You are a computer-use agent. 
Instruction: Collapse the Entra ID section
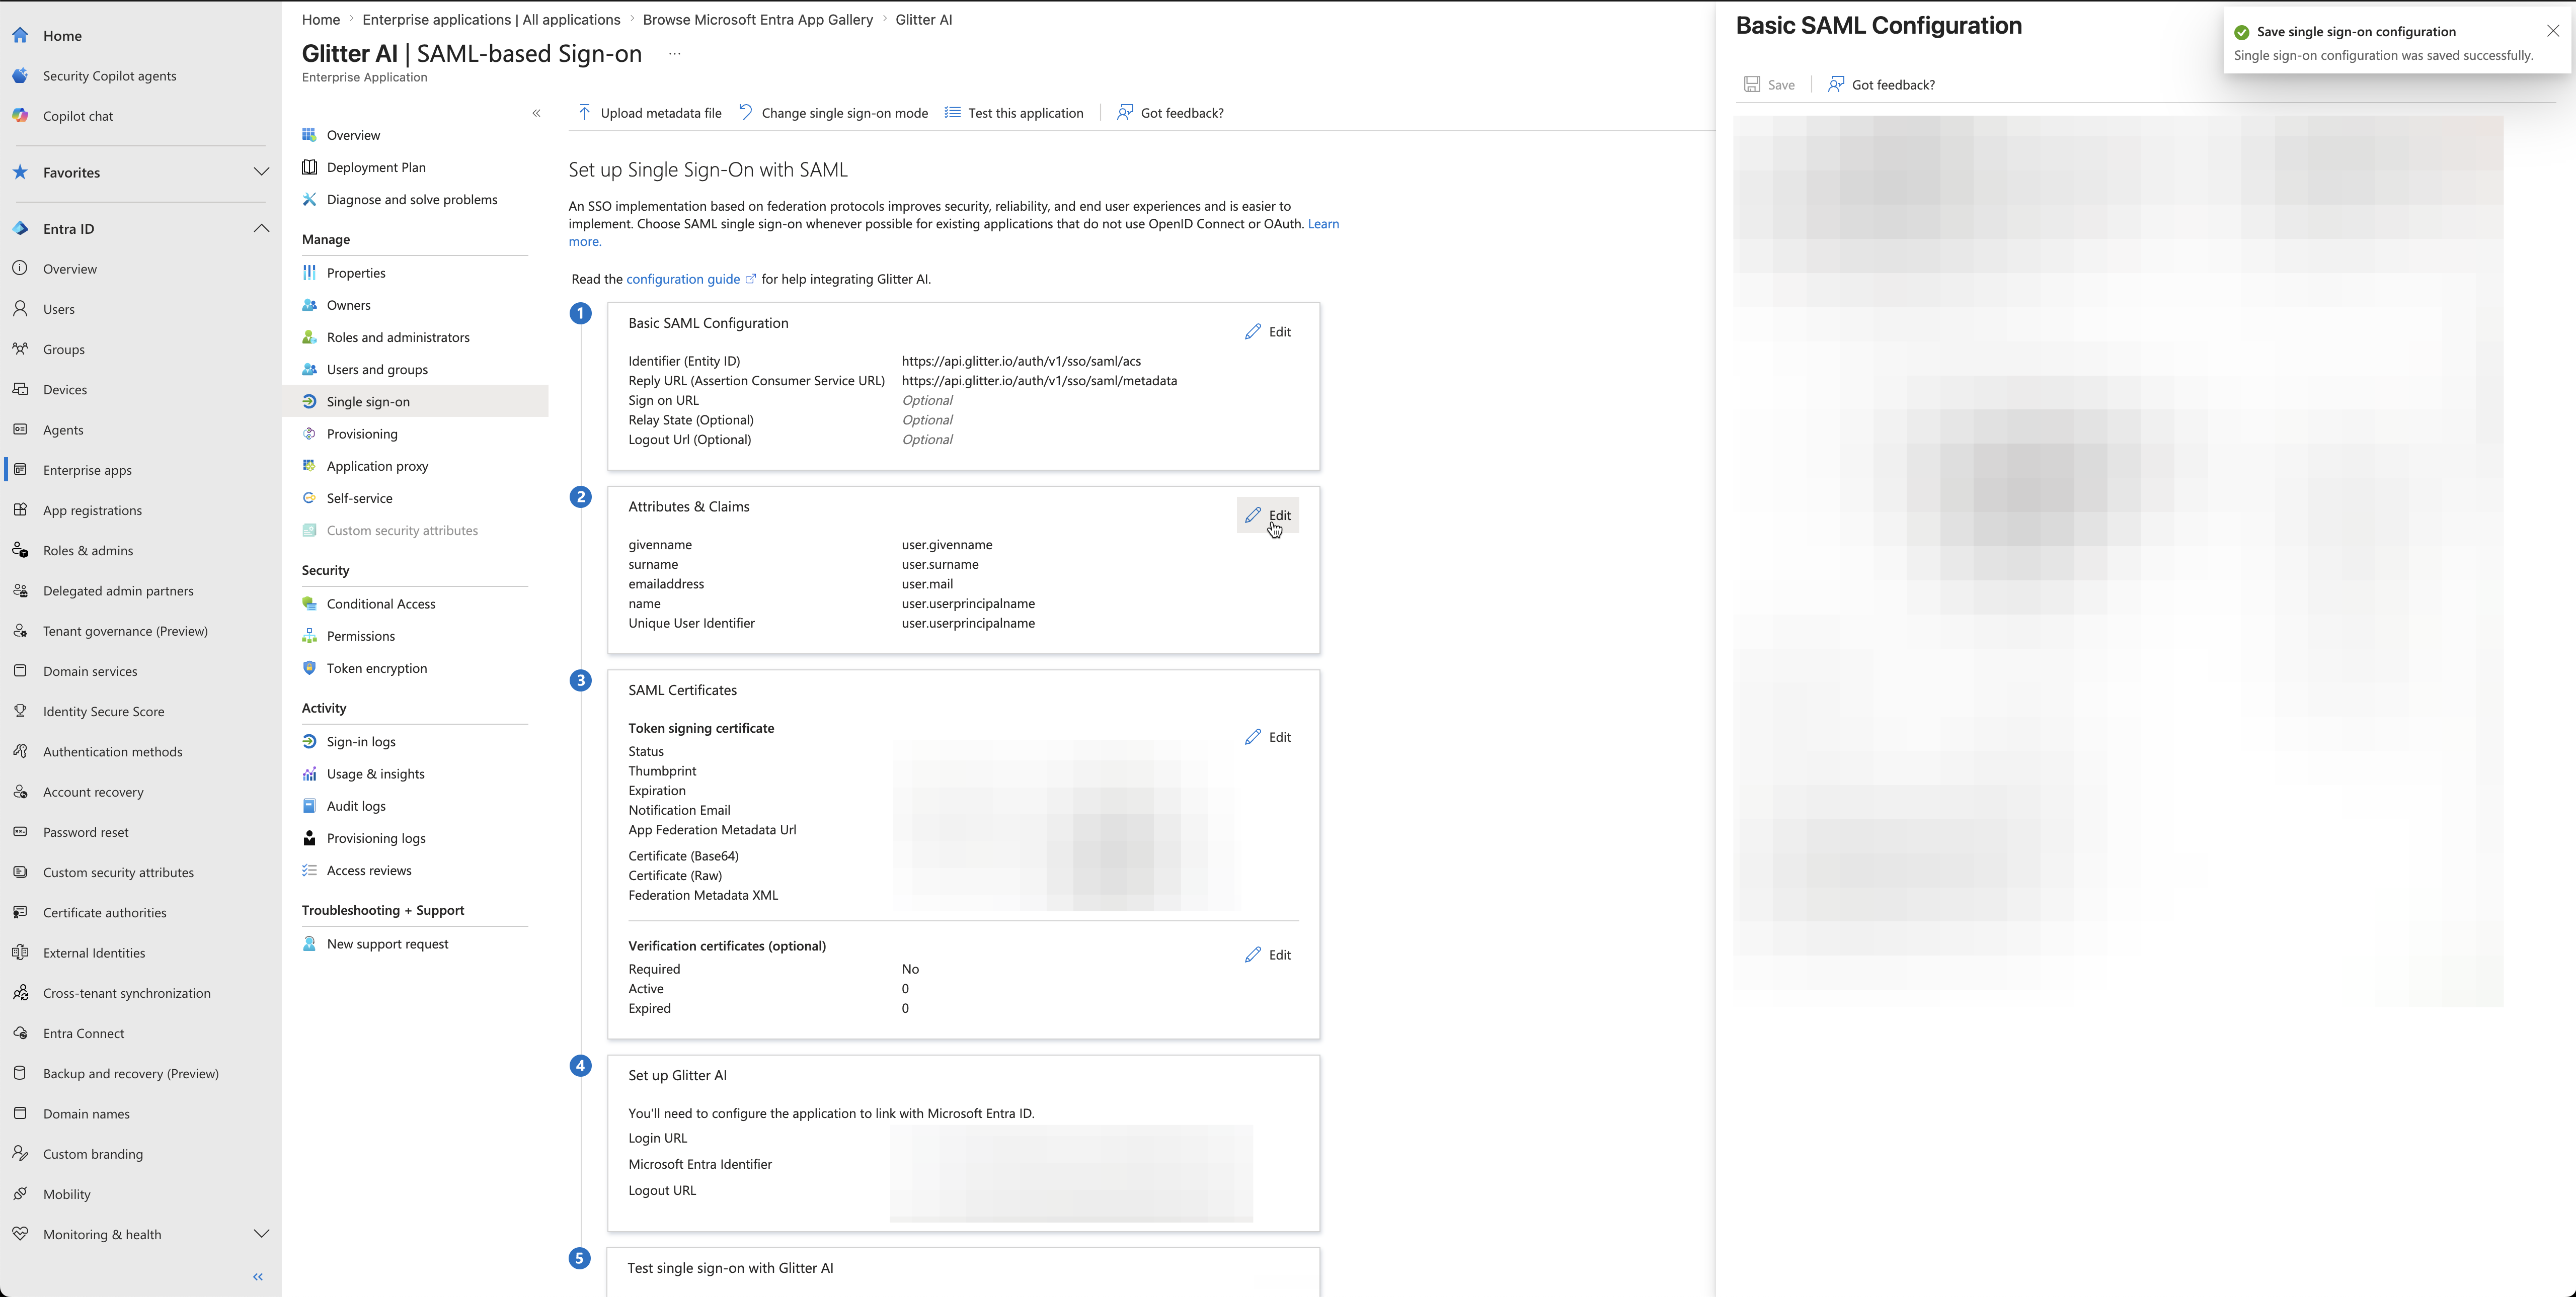pyautogui.click(x=261, y=229)
